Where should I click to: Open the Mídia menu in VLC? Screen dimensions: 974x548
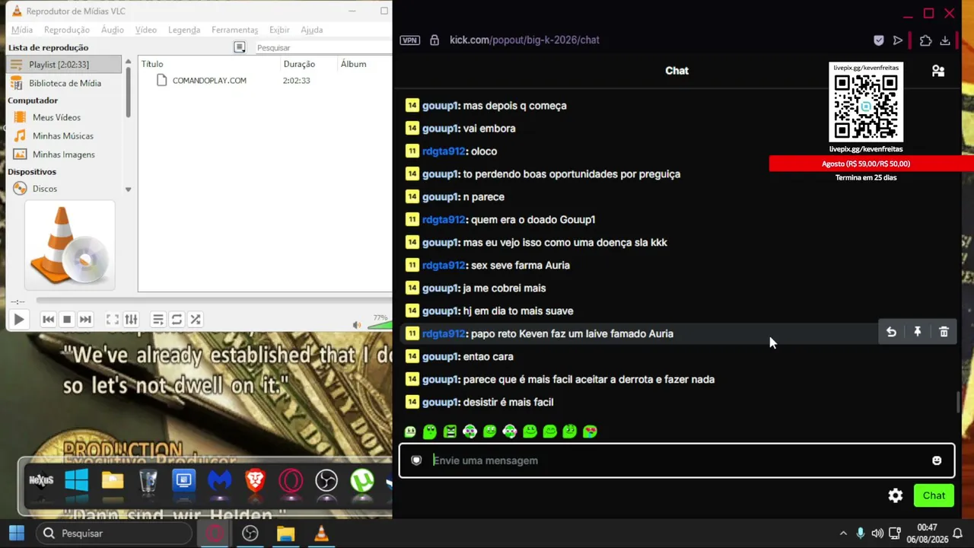click(22, 30)
